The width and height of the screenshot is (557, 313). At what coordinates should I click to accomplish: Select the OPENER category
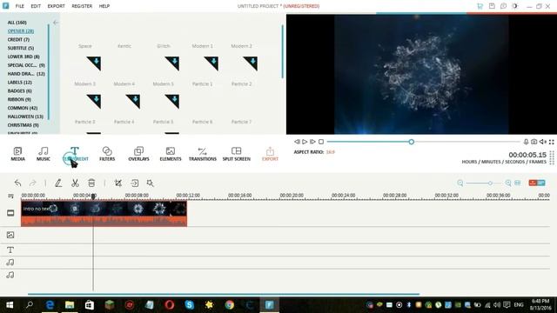[x=21, y=31]
